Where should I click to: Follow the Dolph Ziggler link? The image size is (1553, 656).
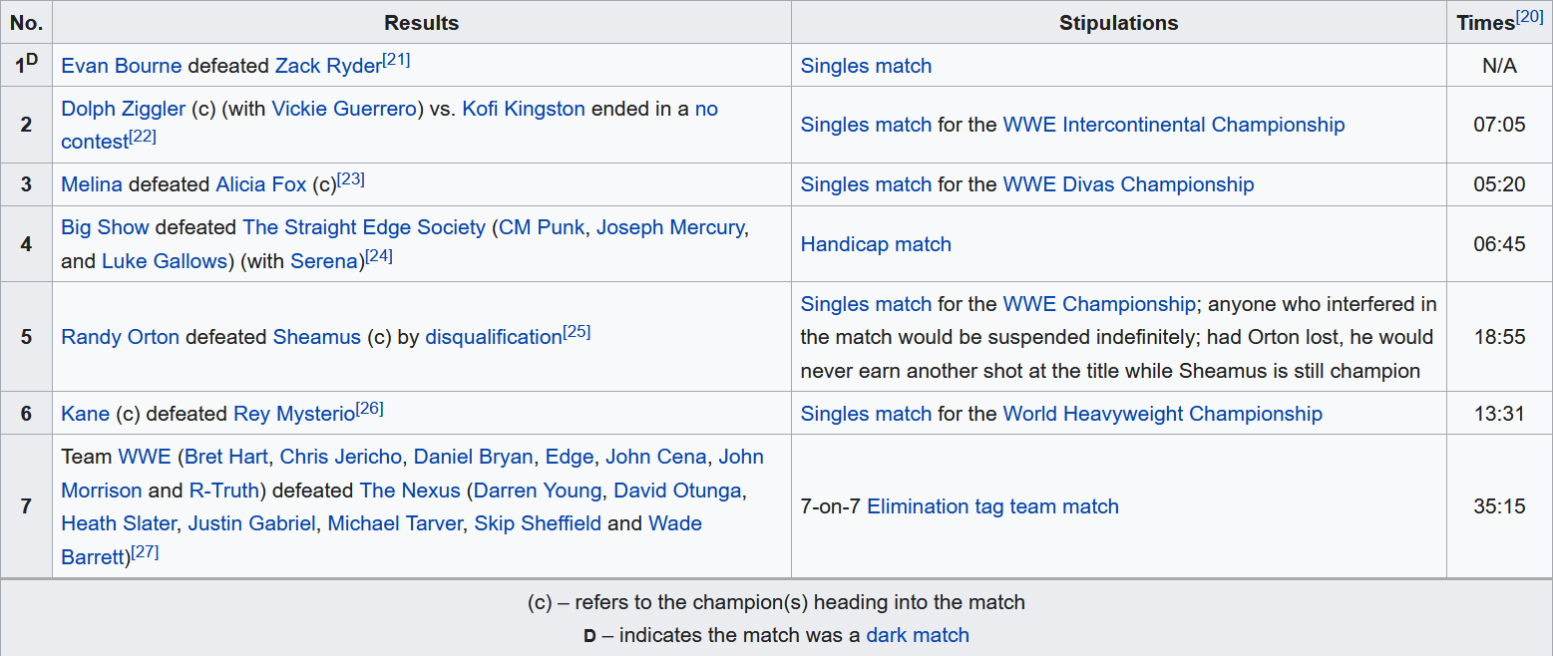click(124, 109)
